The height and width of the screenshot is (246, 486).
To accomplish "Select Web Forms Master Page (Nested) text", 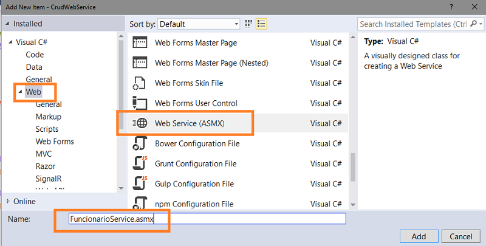I will 211,63.
